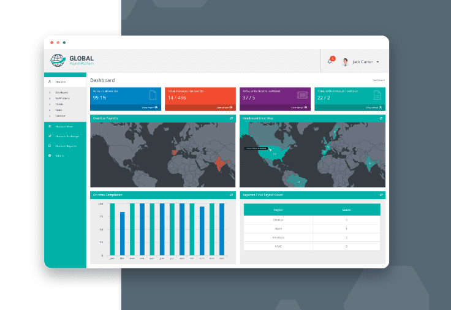Select Tickets in the sidebar submenu
This screenshot has width=451, height=310.
[x=59, y=104]
